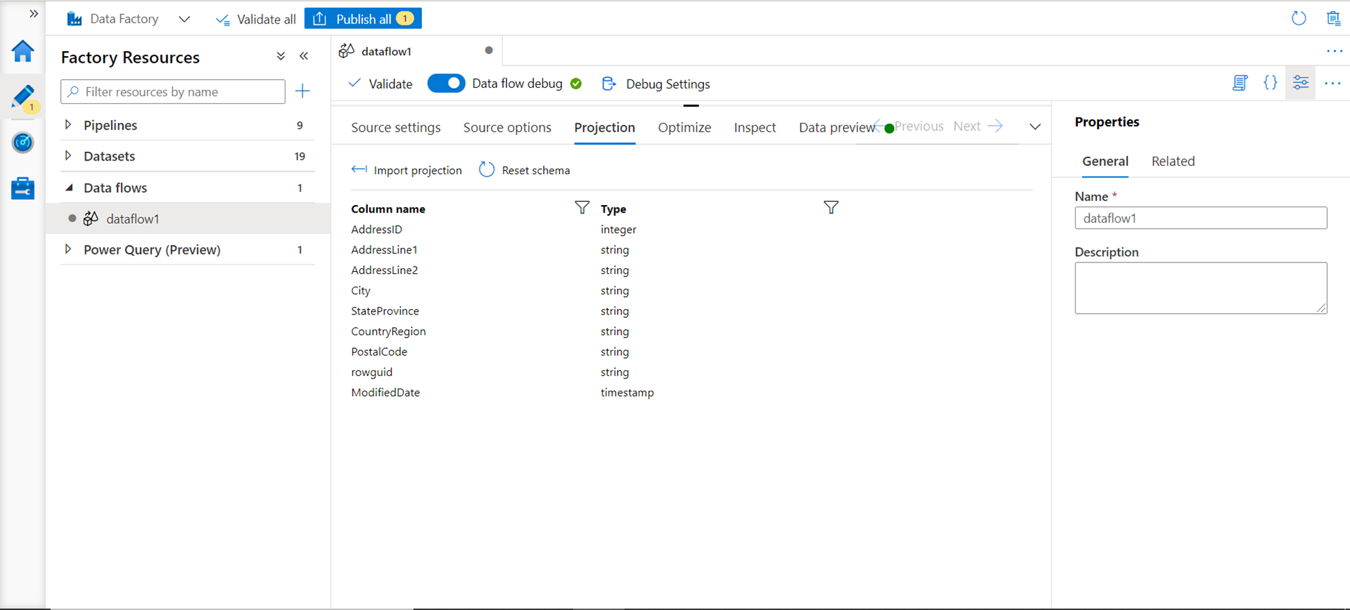Screen dimensions: 1350x610
Task: Close dataflow1 tab via unsaved dot
Action: 489,51
